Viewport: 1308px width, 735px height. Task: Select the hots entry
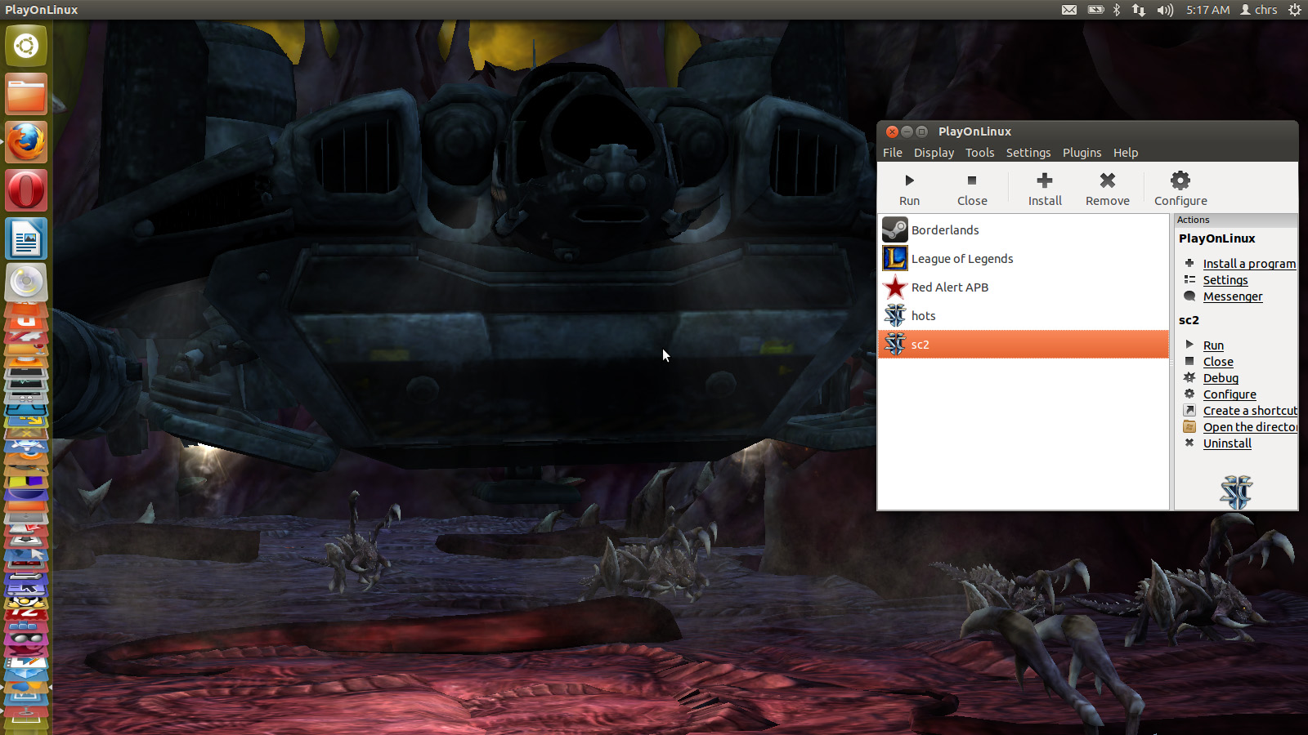pos(1024,316)
